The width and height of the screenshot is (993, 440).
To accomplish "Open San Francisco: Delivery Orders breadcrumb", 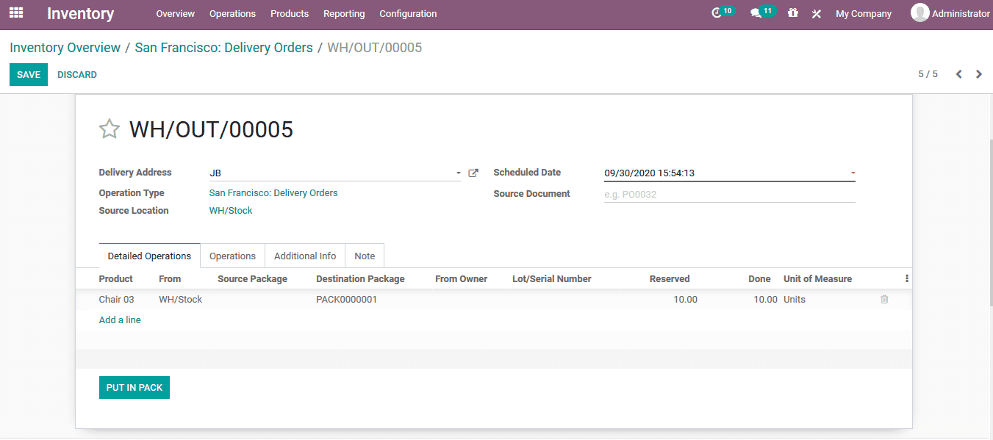I will tap(223, 47).
